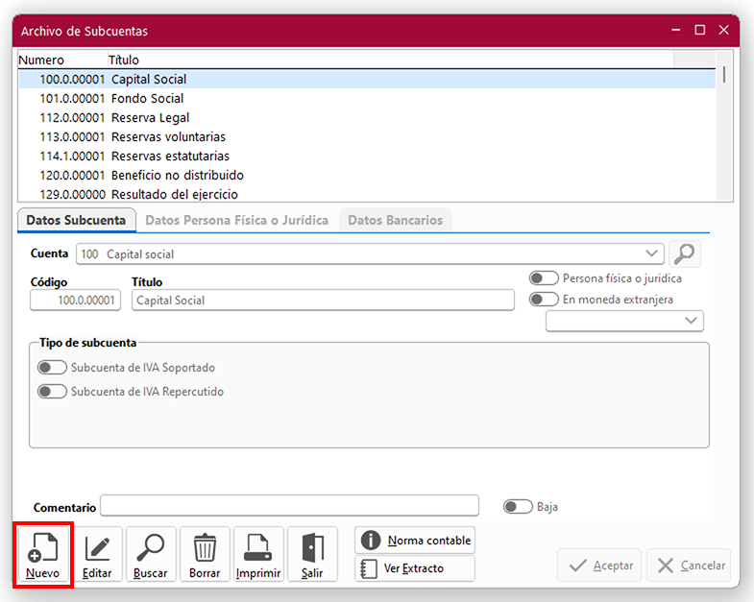Toggle the Baja switch
This screenshot has width=754, height=602.
[x=518, y=507]
